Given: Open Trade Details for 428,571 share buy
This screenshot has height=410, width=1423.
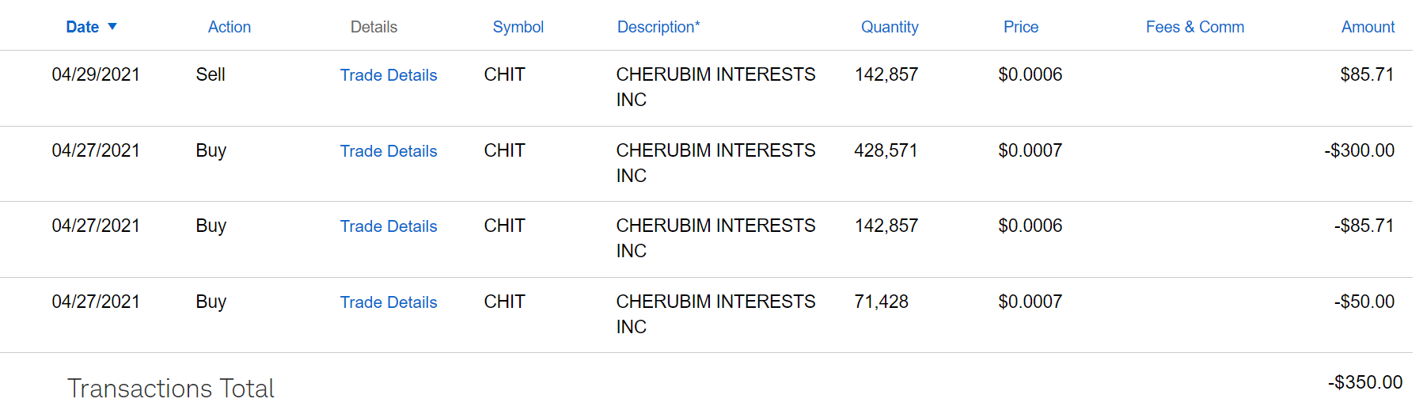Looking at the screenshot, I should point(389,151).
